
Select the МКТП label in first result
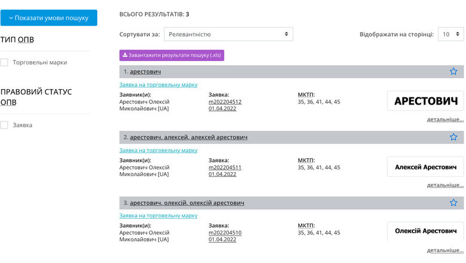(x=306, y=95)
